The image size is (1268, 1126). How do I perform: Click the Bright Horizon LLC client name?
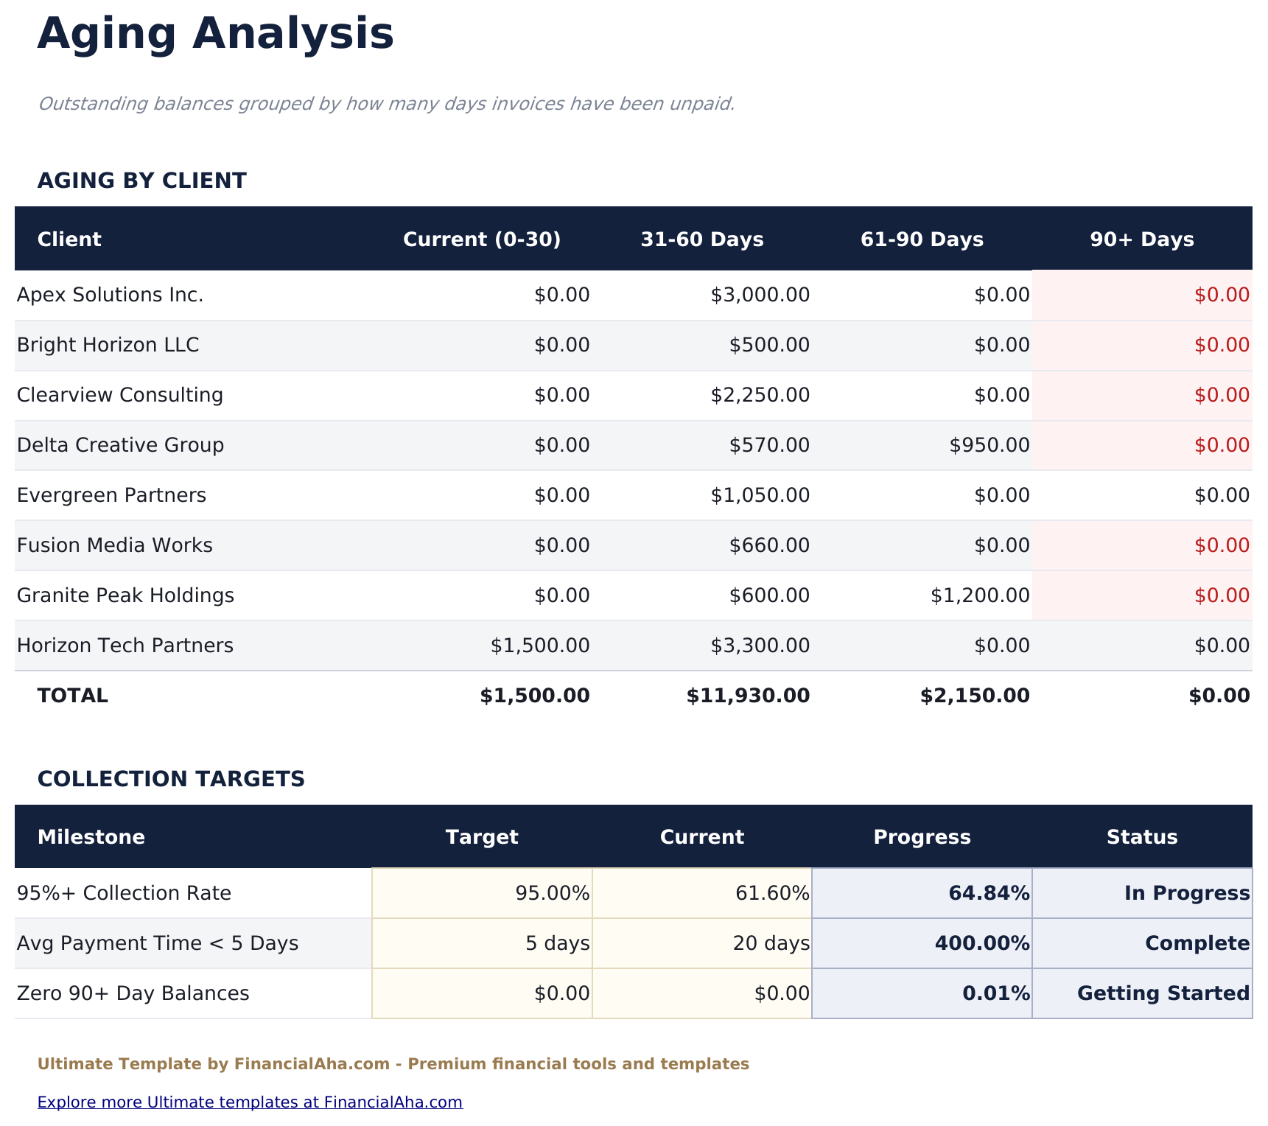coord(108,344)
